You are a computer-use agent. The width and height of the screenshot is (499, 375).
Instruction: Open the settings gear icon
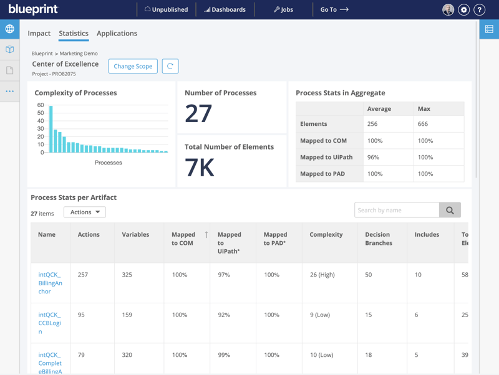[463, 10]
